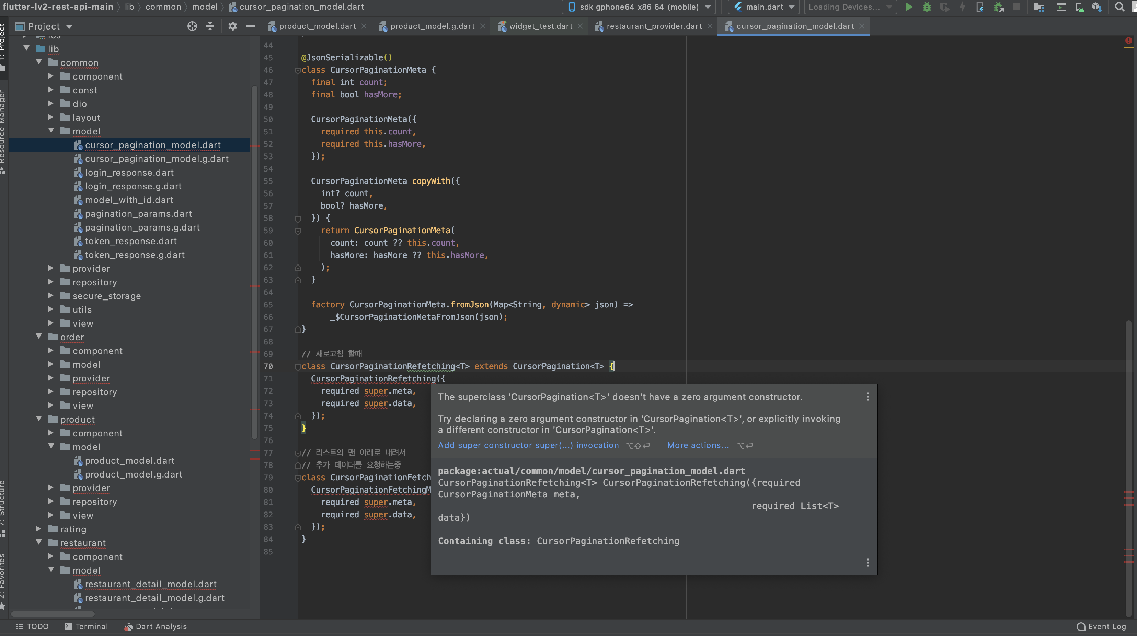This screenshot has height=636, width=1137.
Task: Open the main.dart run configuration dropdown
Action: coord(763,7)
